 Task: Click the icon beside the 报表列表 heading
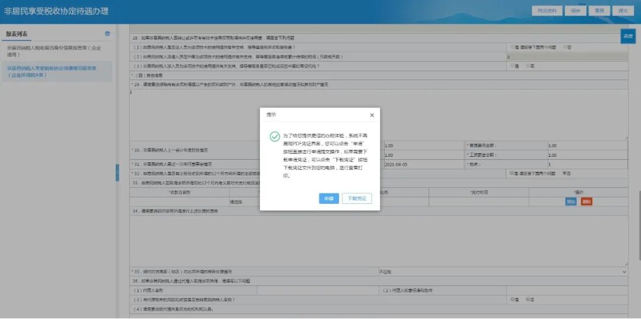(x=107, y=33)
